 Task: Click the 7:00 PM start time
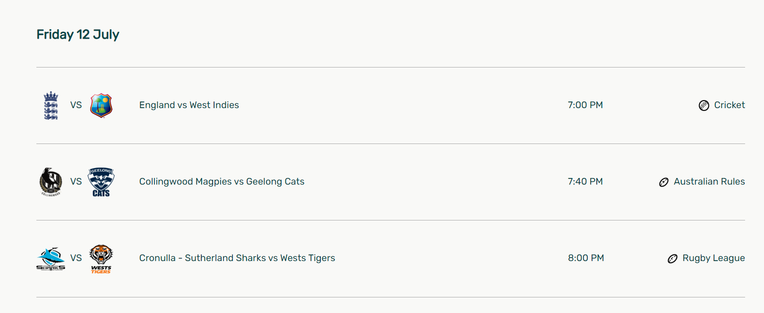coord(585,105)
